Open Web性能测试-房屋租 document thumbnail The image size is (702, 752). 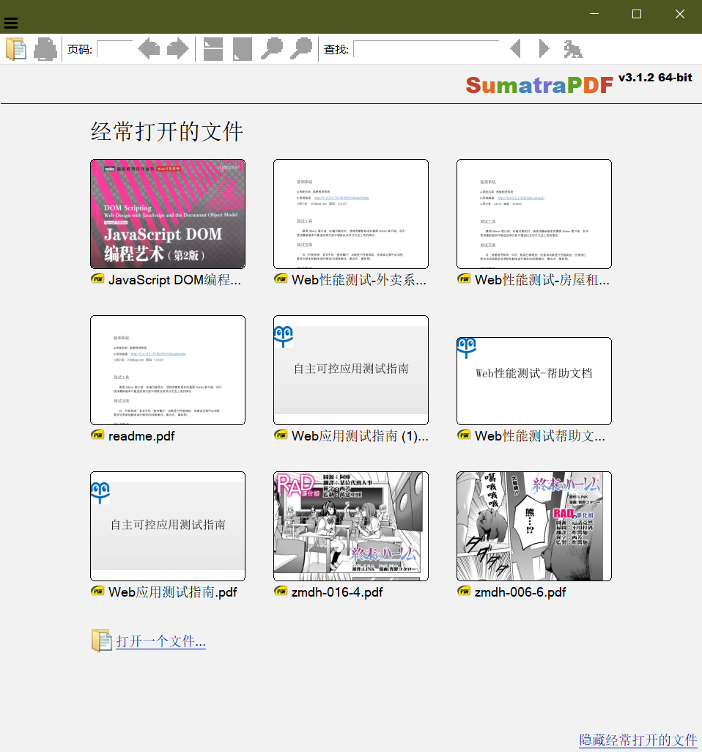click(534, 214)
